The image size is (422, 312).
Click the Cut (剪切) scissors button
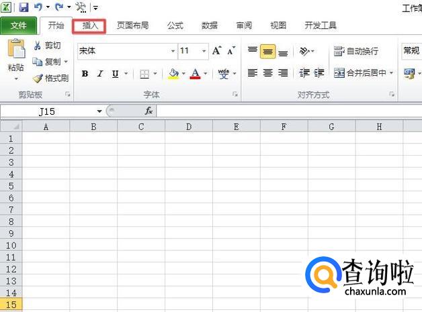tap(47, 46)
